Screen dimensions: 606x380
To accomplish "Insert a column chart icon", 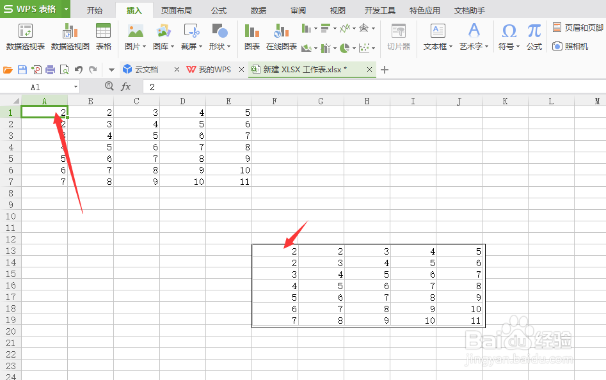I will (x=307, y=28).
